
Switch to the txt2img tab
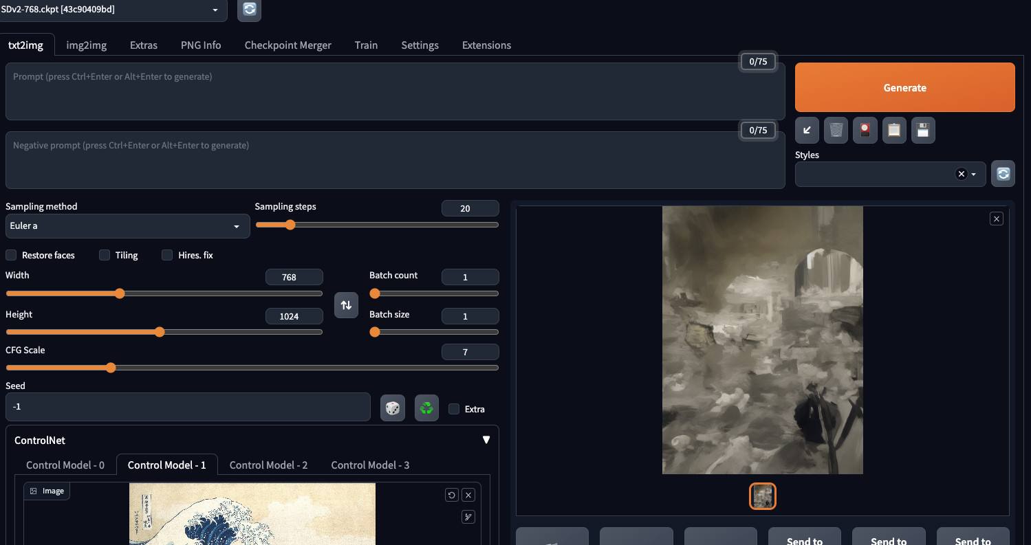point(25,45)
